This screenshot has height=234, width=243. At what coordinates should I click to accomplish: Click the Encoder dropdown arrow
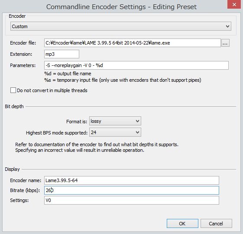click(x=227, y=26)
